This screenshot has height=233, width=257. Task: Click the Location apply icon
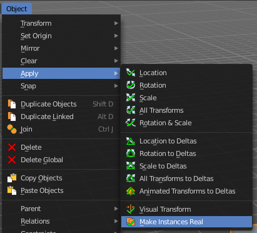pos(131,73)
